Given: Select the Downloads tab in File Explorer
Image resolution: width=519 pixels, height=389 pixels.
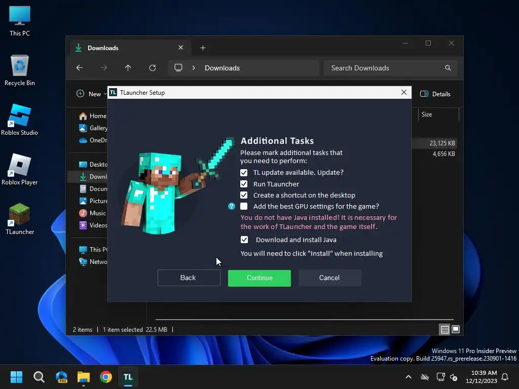Looking at the screenshot, I should click(131, 48).
